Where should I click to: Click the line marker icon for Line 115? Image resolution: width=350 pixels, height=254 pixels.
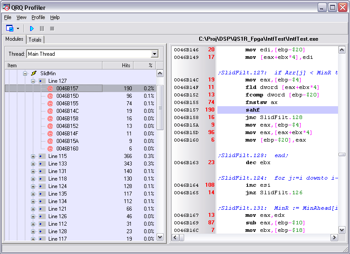[x=42, y=156]
